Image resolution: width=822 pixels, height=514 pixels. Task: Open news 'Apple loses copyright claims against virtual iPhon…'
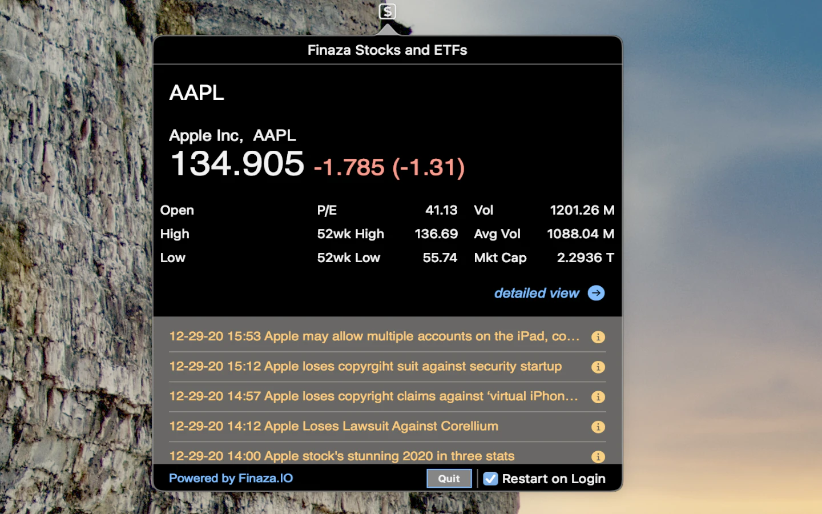pos(374,396)
